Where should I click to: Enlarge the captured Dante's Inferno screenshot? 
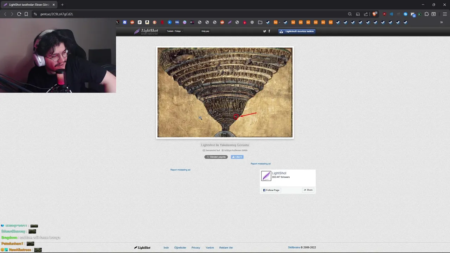225,92
